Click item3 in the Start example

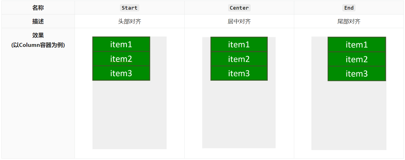click(121, 73)
